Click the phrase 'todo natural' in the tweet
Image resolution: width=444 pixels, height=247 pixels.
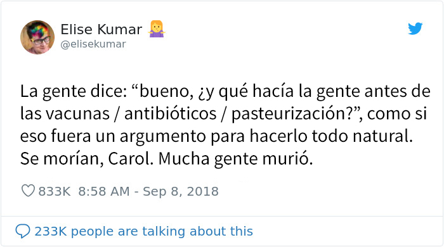click(362, 136)
